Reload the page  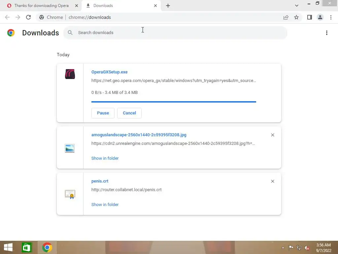28,17
